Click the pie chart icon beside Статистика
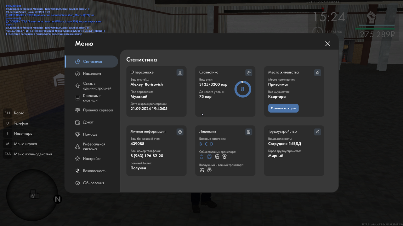This screenshot has width=403, height=226. click(77, 62)
